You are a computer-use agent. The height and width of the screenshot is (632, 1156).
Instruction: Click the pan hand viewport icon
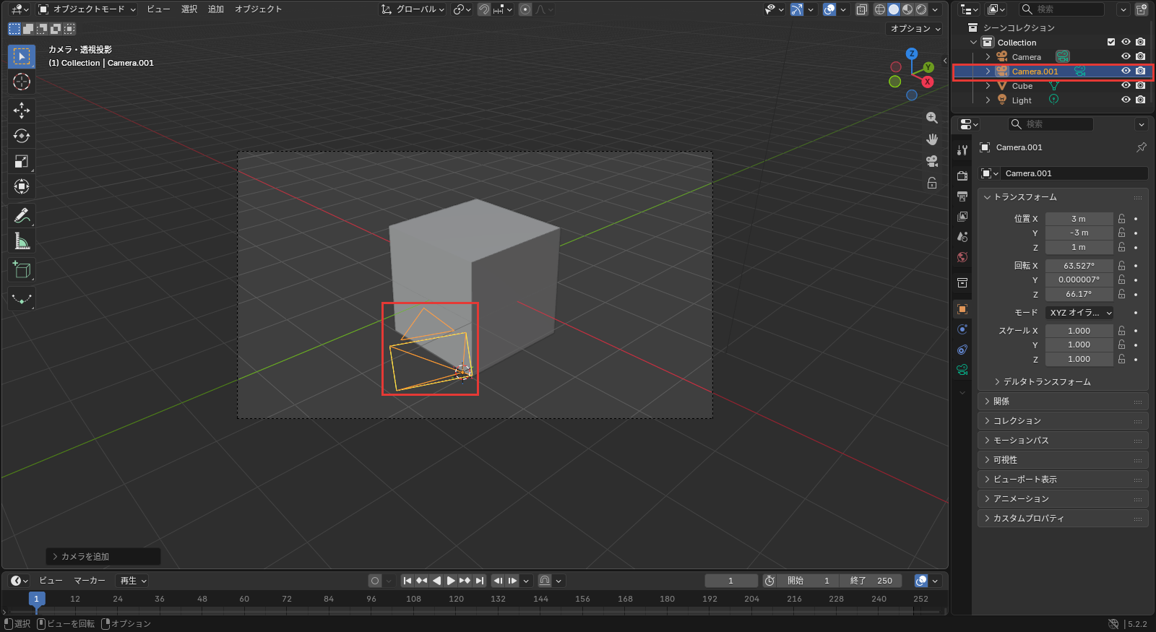[932, 139]
